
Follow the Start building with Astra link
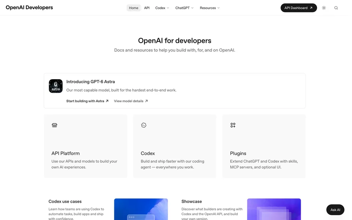click(87, 101)
